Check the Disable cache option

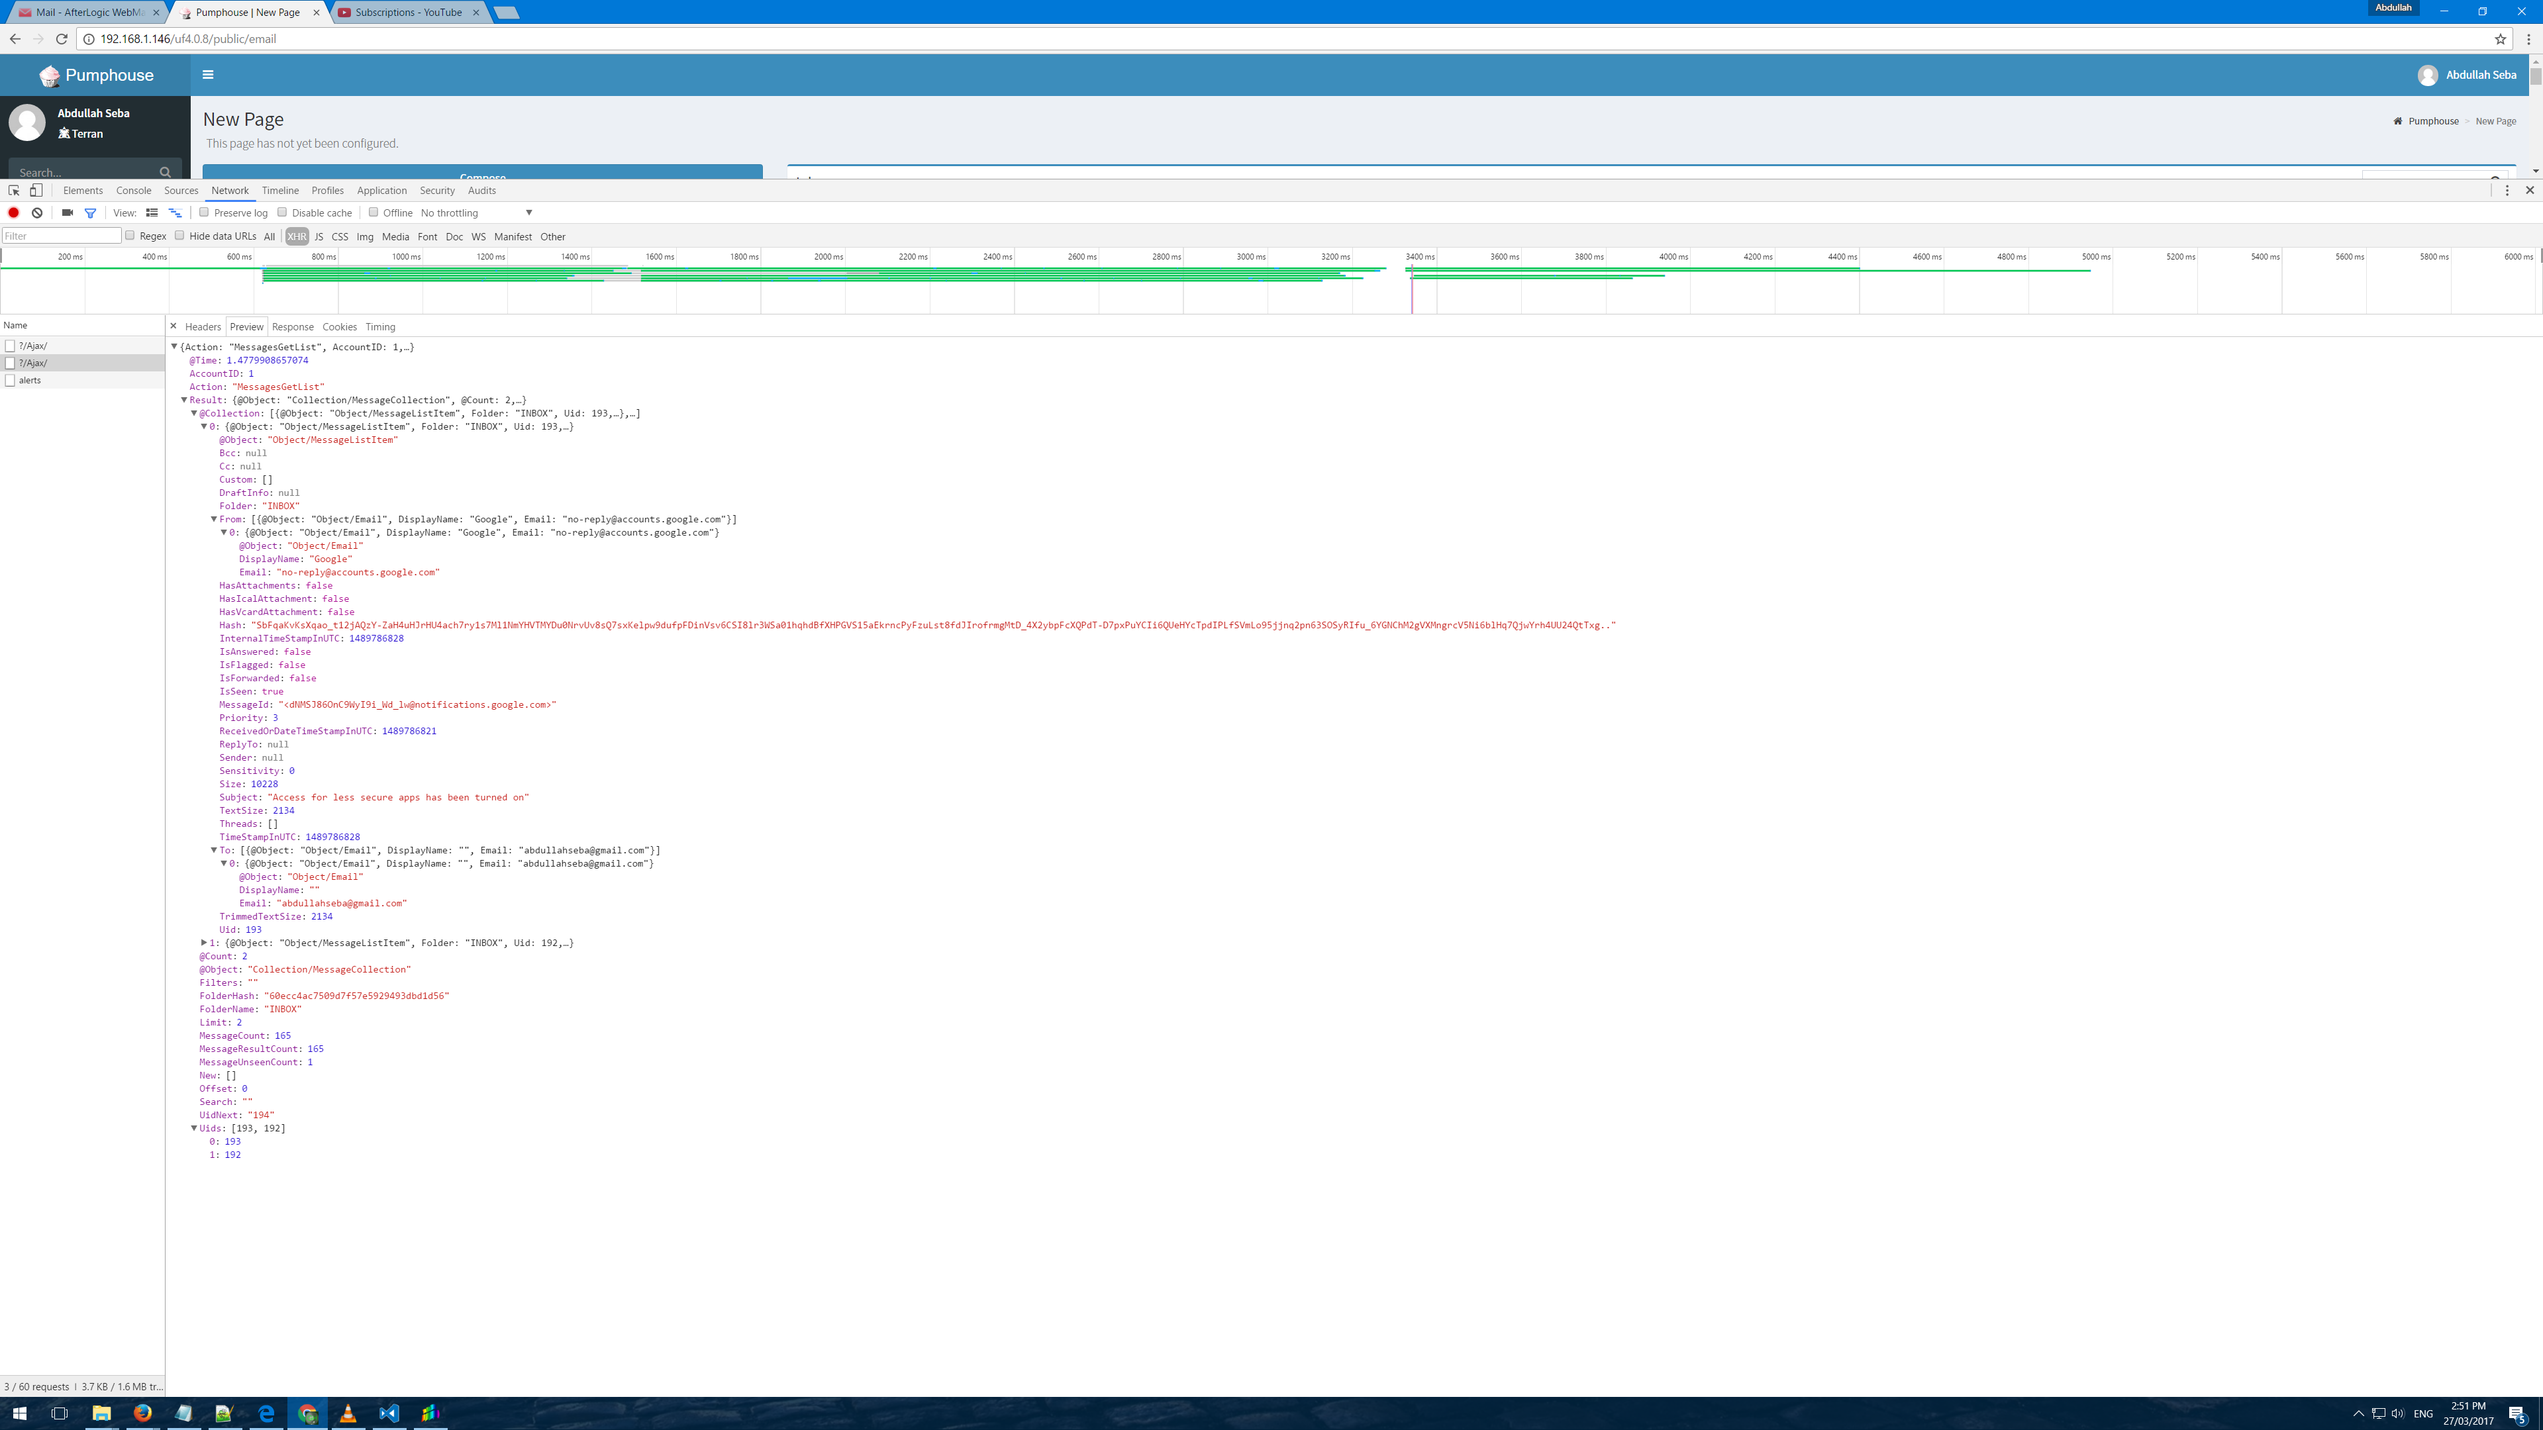pyautogui.click(x=282, y=212)
